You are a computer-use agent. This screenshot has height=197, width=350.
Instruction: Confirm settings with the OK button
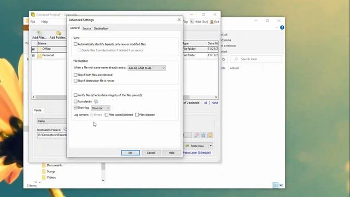tap(131, 153)
